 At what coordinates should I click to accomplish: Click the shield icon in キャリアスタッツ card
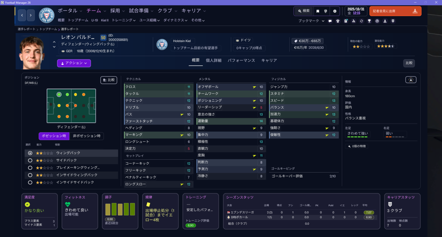coord(390,204)
